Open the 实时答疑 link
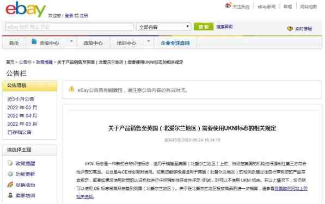Viewport: 325px width, 204px height. click(303, 29)
